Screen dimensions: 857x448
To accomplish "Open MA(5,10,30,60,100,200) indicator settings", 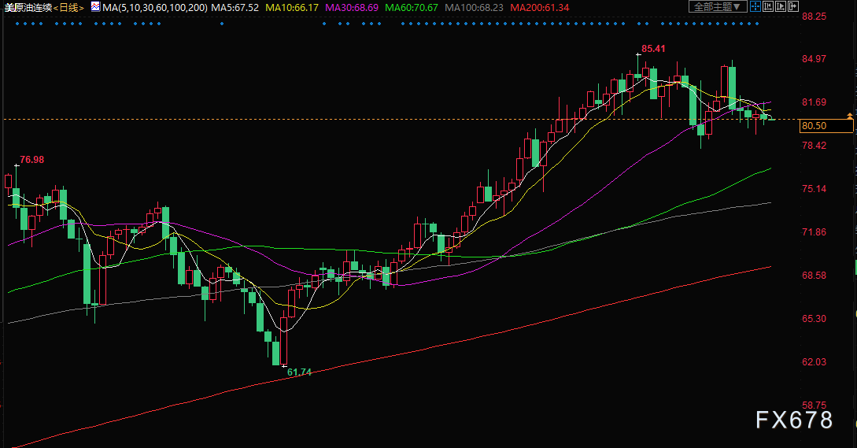I will point(154,7).
